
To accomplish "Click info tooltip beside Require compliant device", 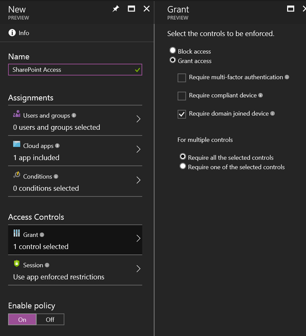I will pyautogui.click(x=260, y=95).
